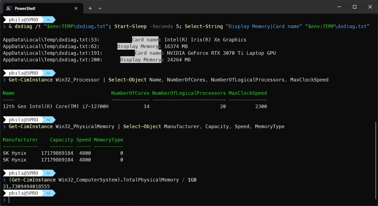Click the "NumberOfCores" column header

(130, 93)
